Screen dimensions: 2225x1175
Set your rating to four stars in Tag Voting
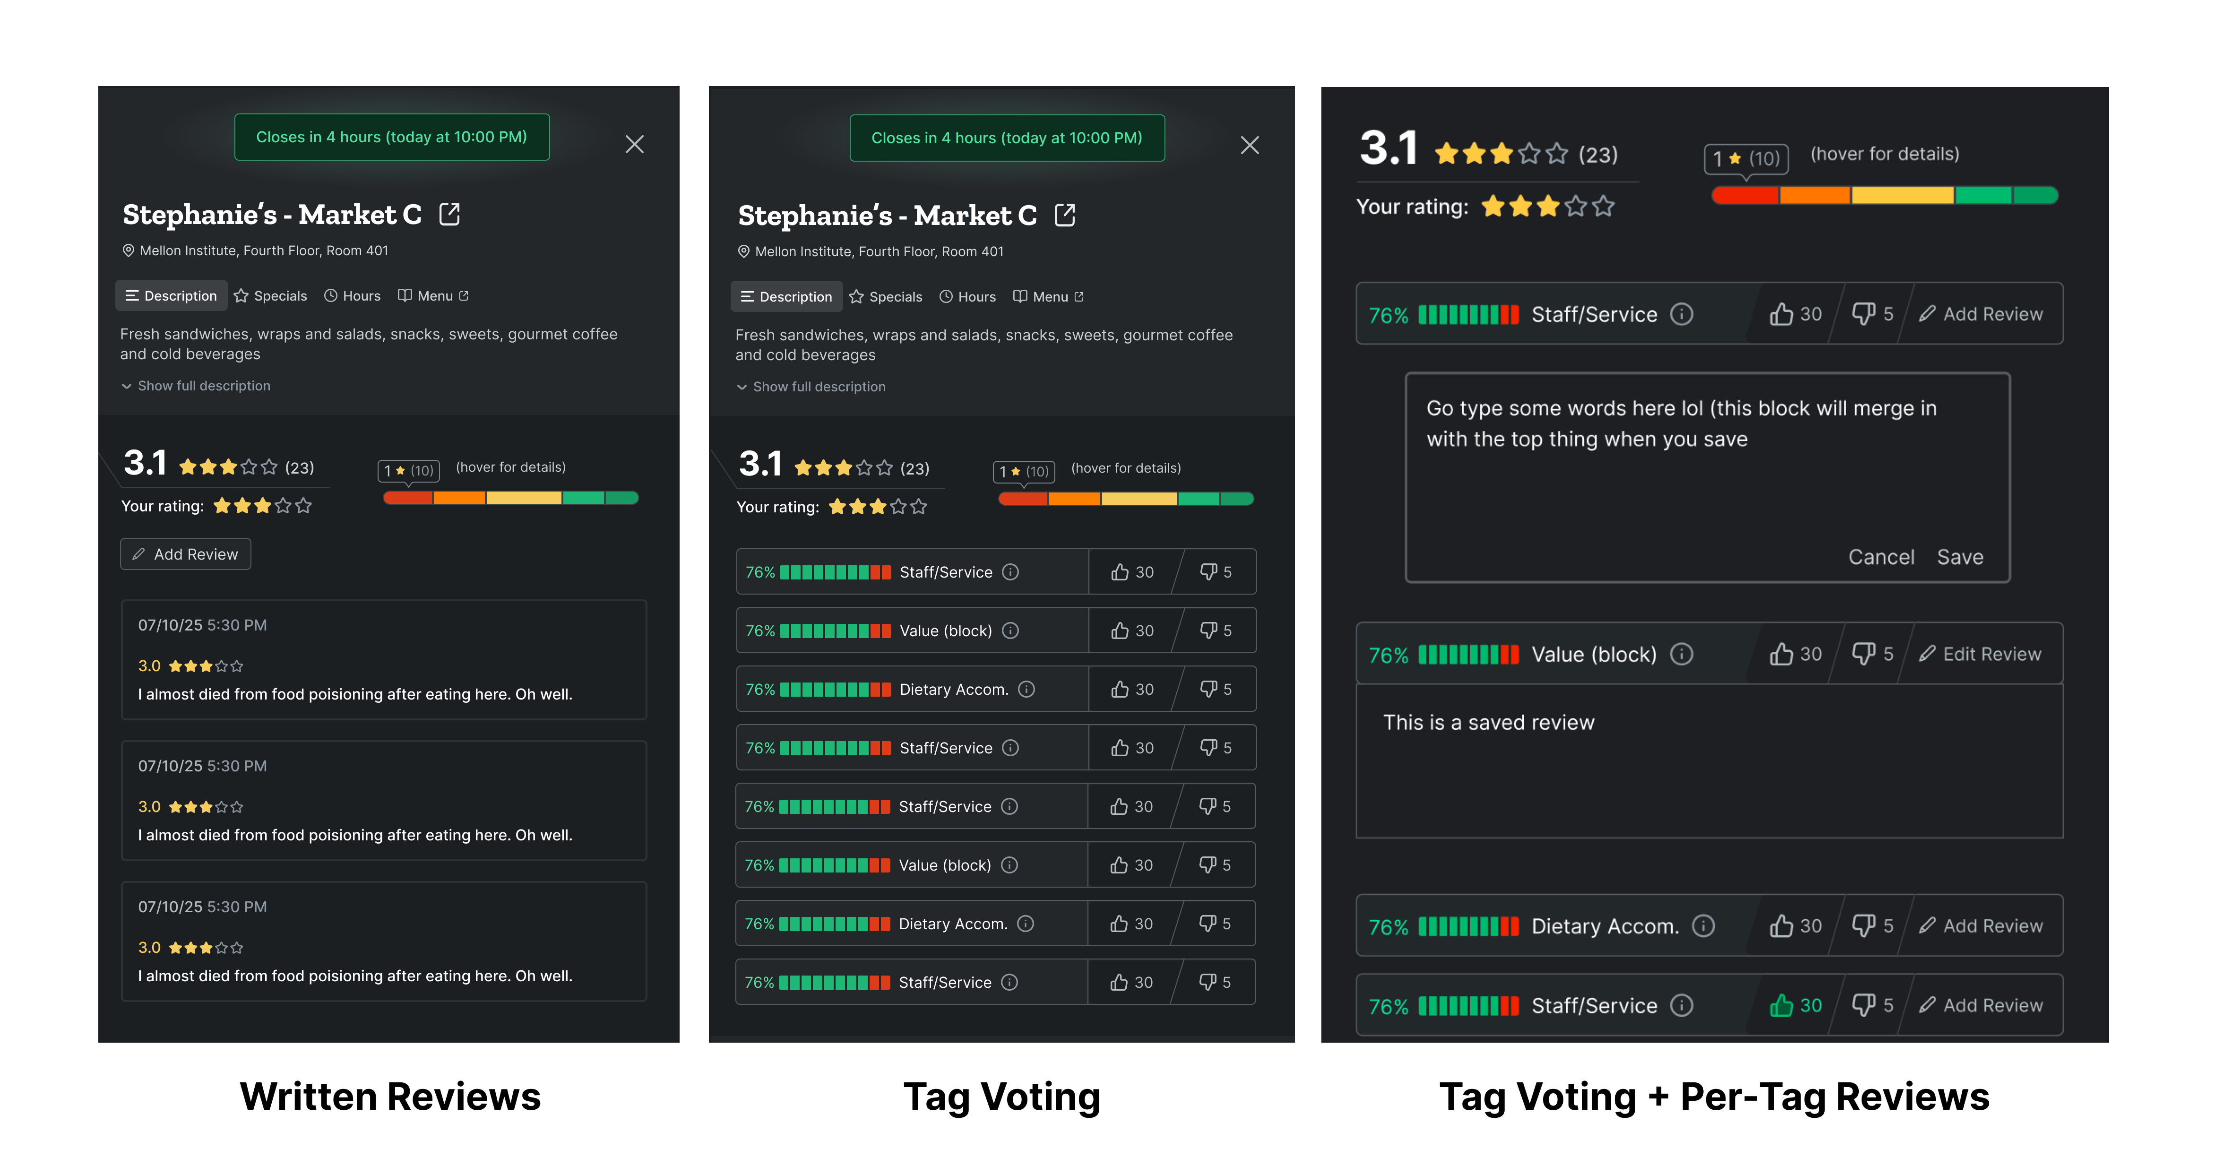[x=898, y=507]
